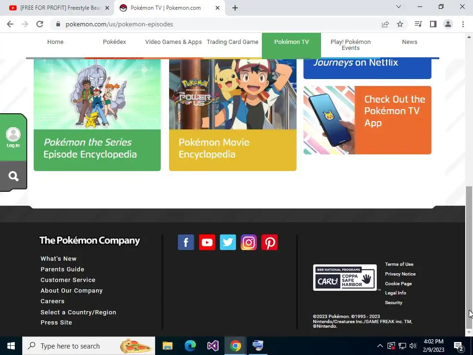
Task: Open the media control icon in toolbar
Action: click(x=418, y=24)
